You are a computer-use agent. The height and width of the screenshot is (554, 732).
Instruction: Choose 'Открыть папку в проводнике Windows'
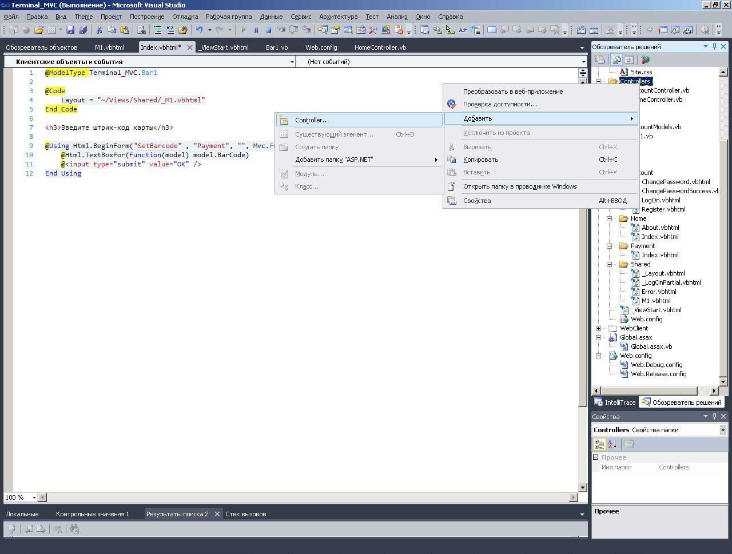[541, 186]
